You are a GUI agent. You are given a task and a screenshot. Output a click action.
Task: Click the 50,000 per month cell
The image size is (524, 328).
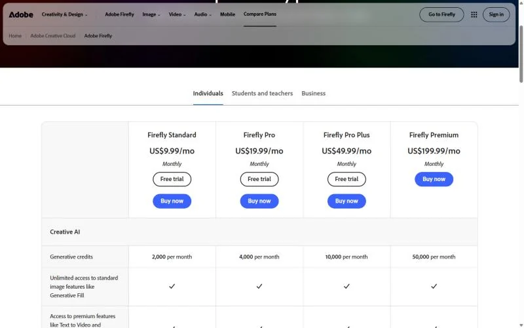pos(434,256)
